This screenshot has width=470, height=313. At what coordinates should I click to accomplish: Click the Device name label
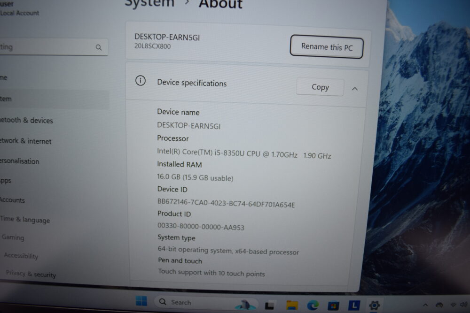[x=178, y=112]
